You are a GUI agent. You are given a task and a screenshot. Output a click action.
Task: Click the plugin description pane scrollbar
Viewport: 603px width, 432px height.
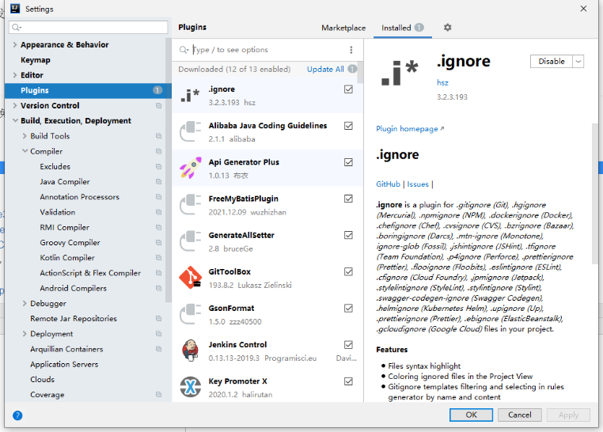click(594, 193)
